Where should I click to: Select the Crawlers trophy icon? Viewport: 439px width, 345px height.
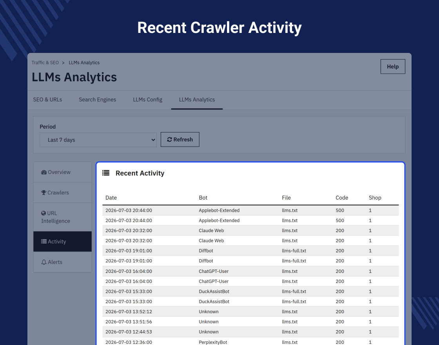[44, 192]
